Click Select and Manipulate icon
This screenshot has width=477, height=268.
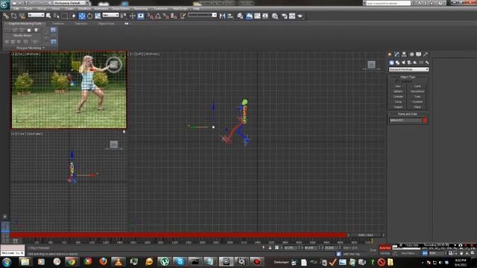(133, 16)
